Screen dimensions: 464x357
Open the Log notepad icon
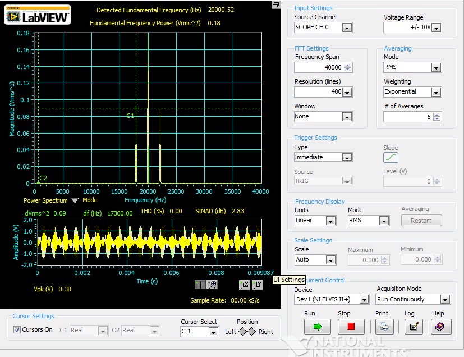pos(414,327)
